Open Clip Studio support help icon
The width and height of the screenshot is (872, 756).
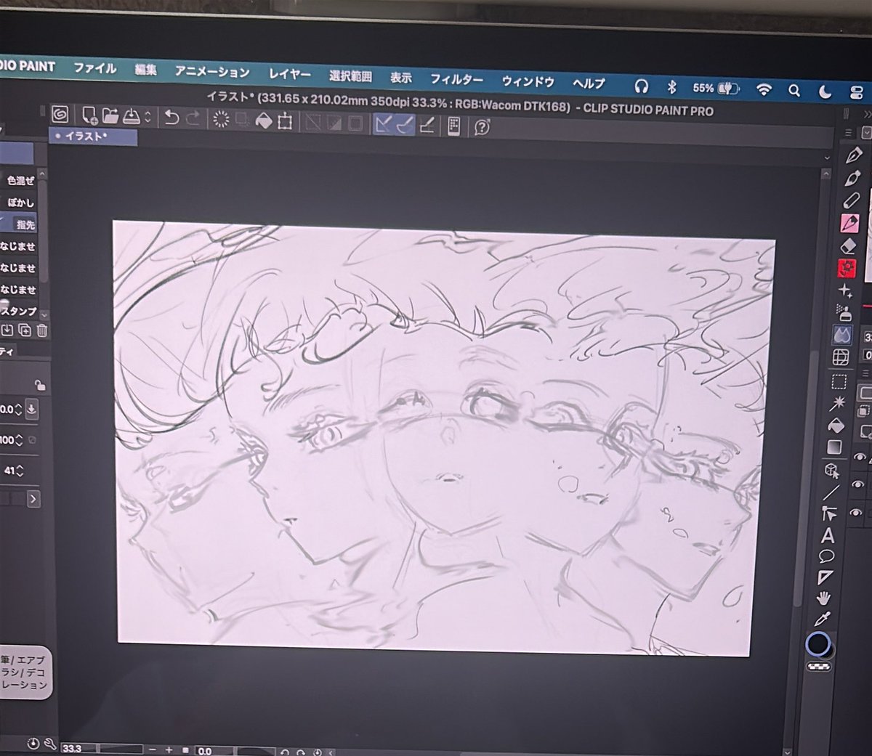pyautogui.click(x=481, y=128)
